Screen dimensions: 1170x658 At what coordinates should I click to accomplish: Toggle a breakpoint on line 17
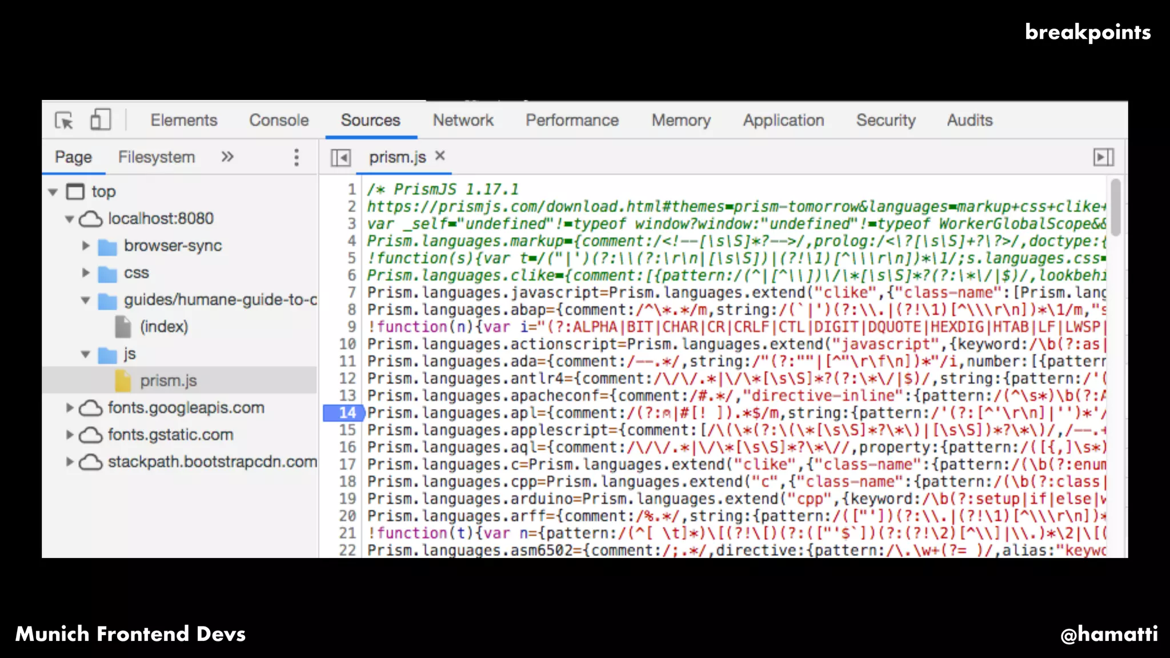pyautogui.click(x=347, y=464)
